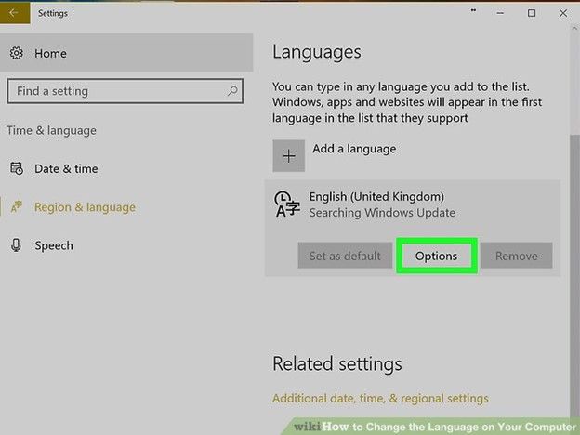Minimize the Settings window
580x435 pixels.
pos(500,13)
